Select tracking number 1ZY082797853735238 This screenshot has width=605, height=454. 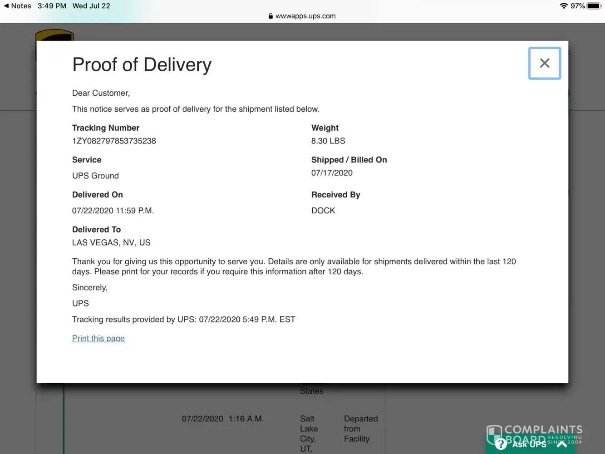(x=114, y=141)
